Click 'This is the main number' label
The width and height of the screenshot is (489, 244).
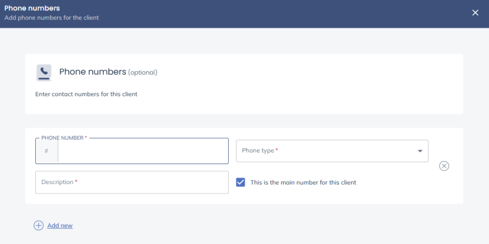(303, 183)
